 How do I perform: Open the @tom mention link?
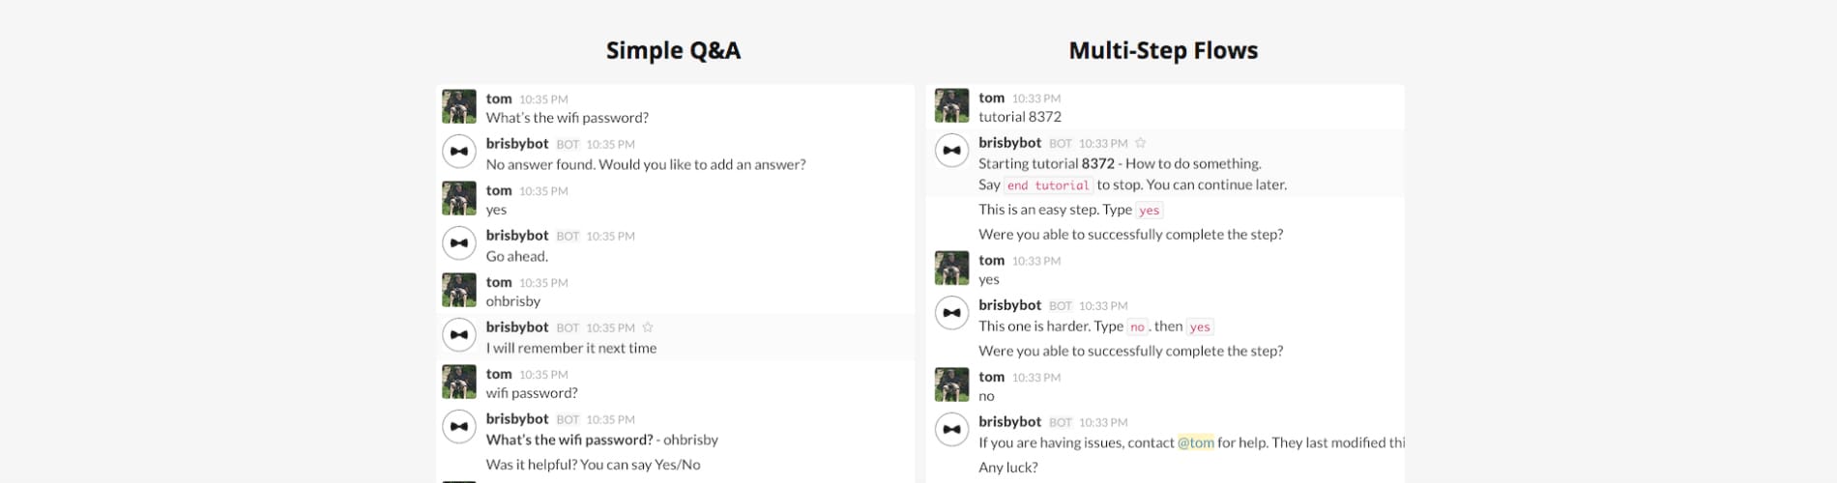[x=1195, y=442]
